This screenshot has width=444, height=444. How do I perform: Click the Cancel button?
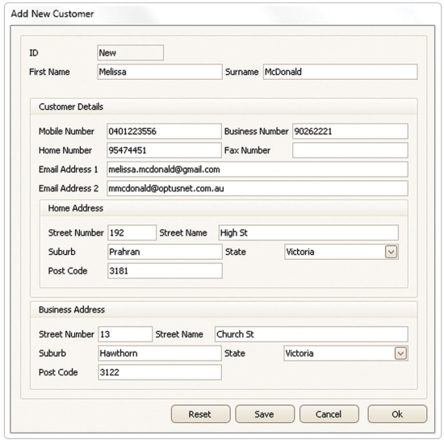(x=329, y=414)
